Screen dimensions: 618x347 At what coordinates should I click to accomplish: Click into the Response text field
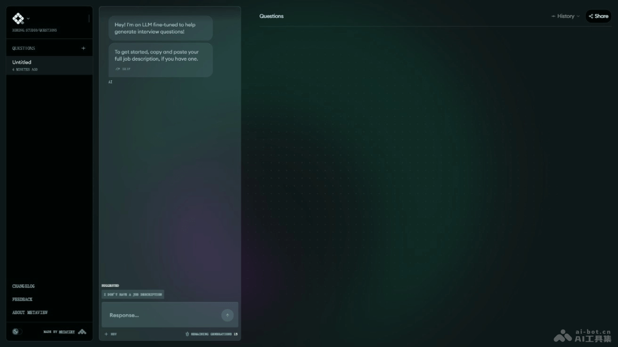click(x=162, y=315)
